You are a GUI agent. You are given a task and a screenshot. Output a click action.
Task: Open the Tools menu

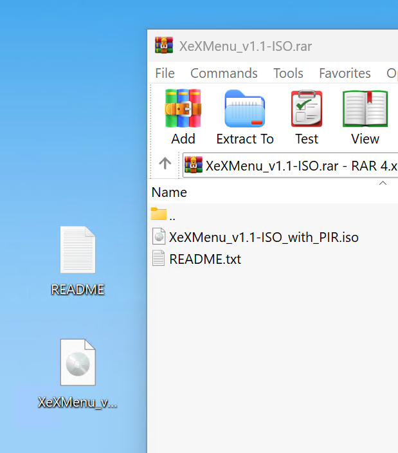pos(288,73)
